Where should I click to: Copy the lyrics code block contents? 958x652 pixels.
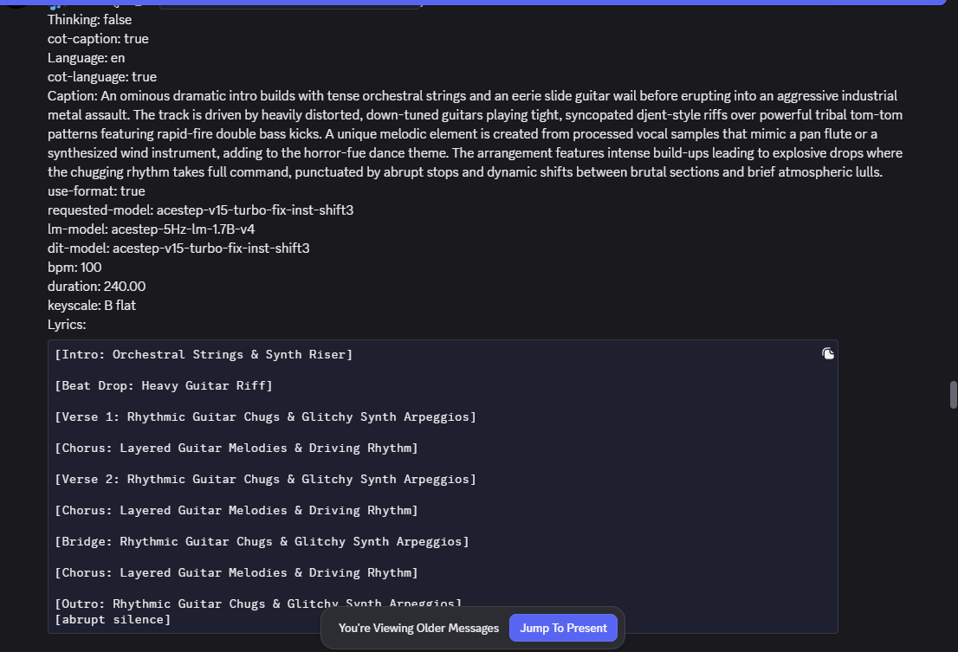point(828,353)
